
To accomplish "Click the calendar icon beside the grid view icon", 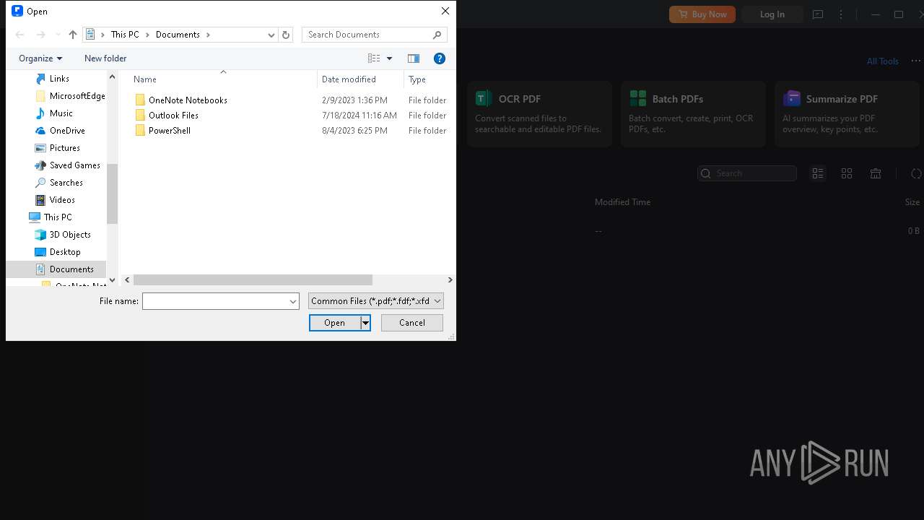I will [x=876, y=173].
